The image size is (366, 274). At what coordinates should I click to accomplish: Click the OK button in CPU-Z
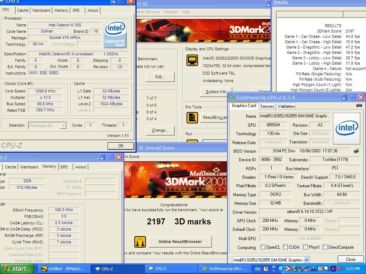pyautogui.click(x=121, y=146)
